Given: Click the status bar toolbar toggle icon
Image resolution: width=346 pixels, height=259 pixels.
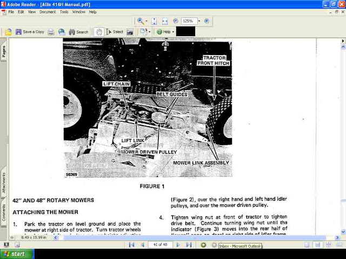Looking at the screenshot, I should (17, 244).
